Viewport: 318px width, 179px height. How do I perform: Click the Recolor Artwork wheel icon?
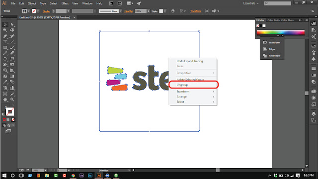pos(172,11)
